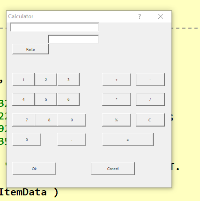The image size is (200, 201).
Task: Click the plus operator button
Action: (117, 80)
